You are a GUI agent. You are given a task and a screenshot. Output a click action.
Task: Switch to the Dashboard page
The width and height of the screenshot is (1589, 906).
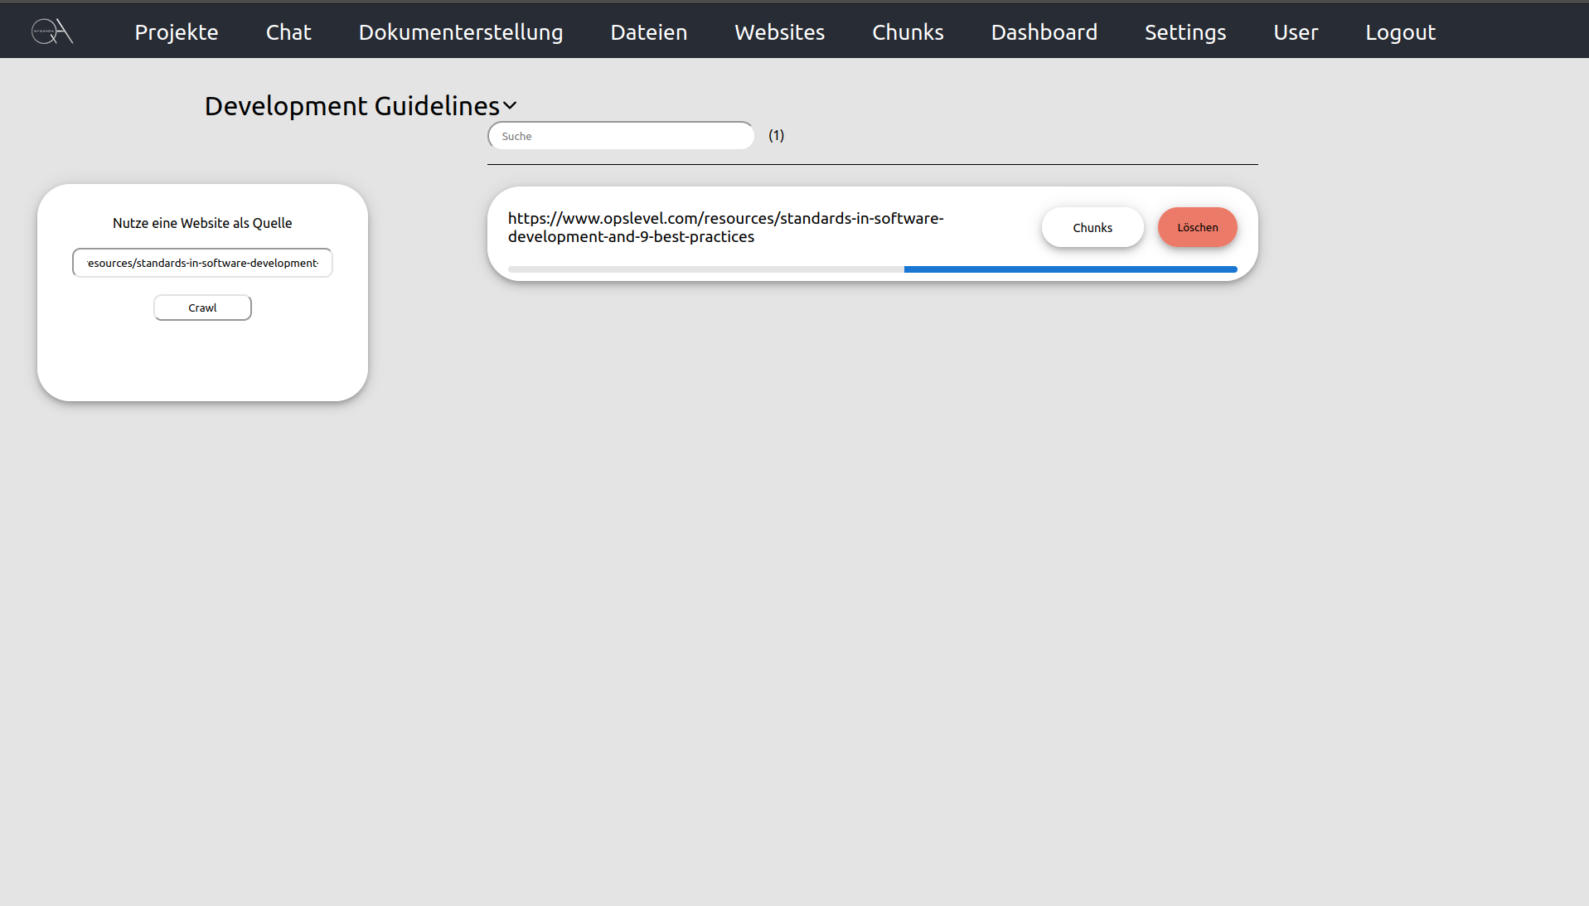1044,32
